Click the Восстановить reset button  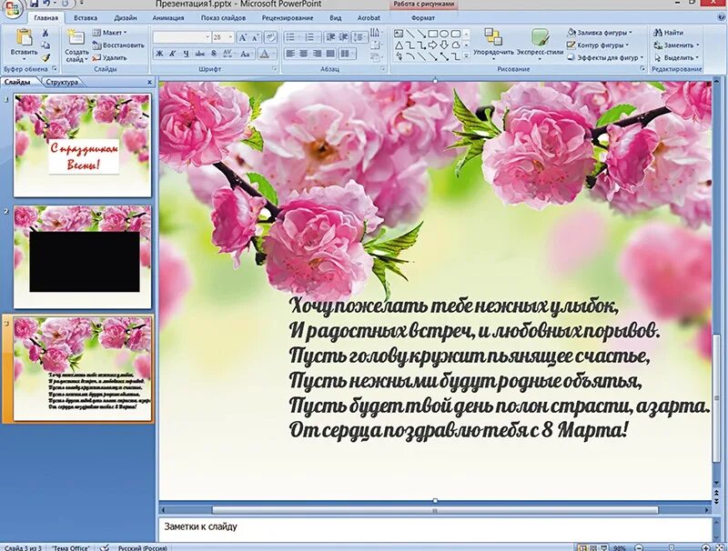click(118, 45)
